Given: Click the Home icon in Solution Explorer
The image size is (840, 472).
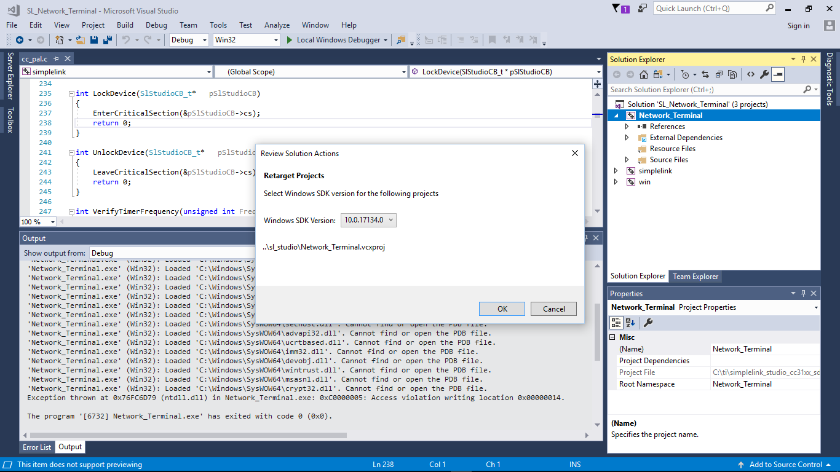Looking at the screenshot, I should click(644, 74).
